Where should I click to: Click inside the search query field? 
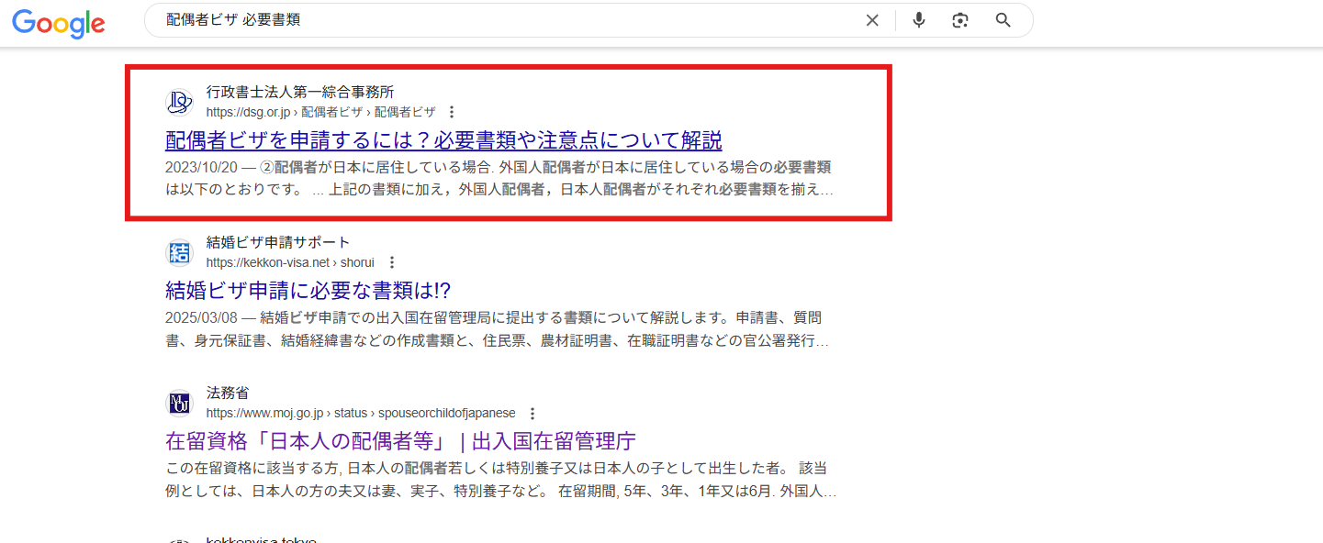tap(505, 20)
